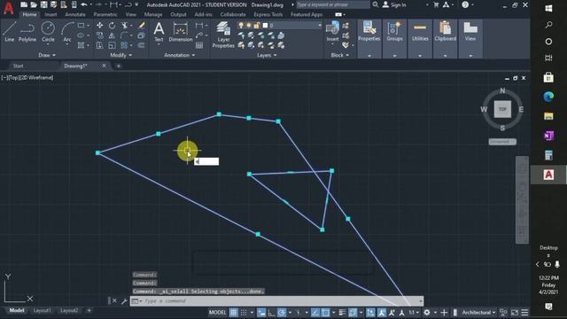Screen dimensions: 567x319
Task: Select the Move tool in Modify
Action: (99, 26)
